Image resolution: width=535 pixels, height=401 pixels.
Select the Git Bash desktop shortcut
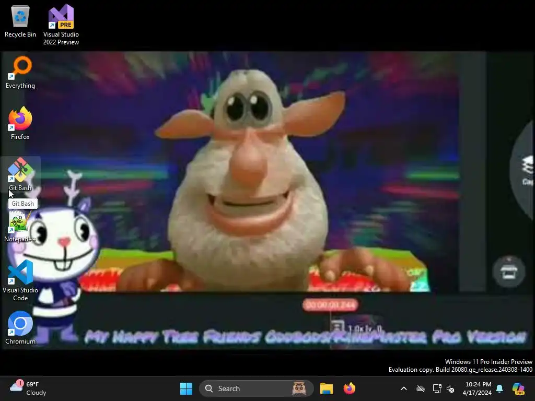[20, 174]
